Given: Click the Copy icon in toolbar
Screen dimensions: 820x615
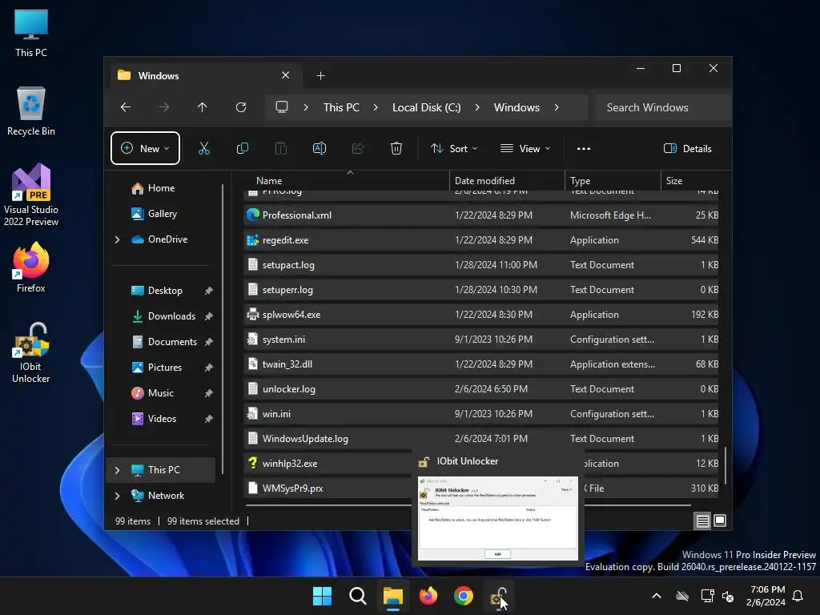Looking at the screenshot, I should pyautogui.click(x=242, y=148).
